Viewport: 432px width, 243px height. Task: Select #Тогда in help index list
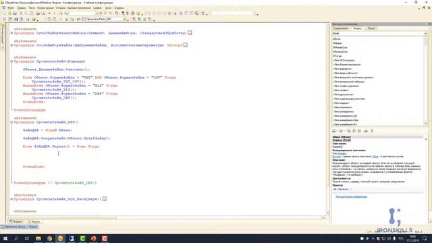coord(337,56)
